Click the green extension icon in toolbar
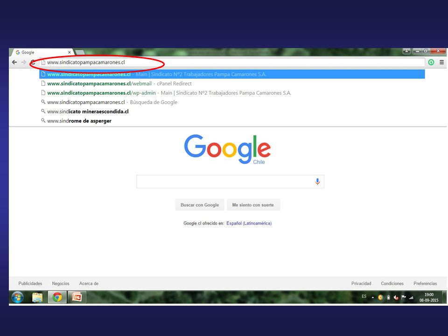The height and width of the screenshot is (336, 448). pyautogui.click(x=431, y=62)
